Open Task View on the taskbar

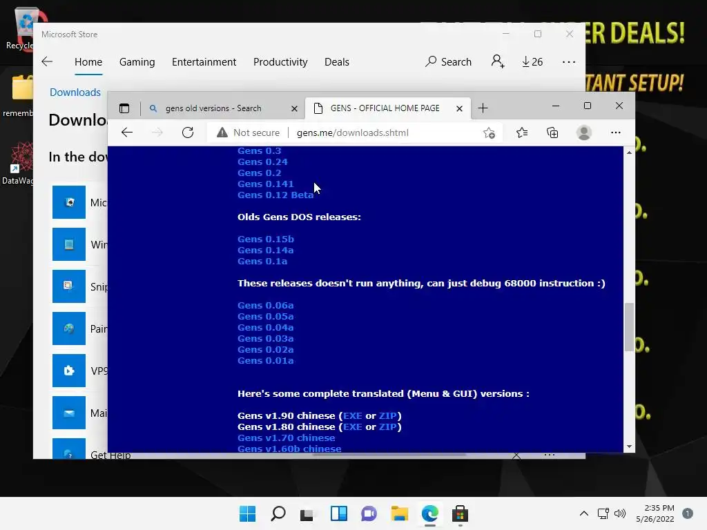(307, 514)
